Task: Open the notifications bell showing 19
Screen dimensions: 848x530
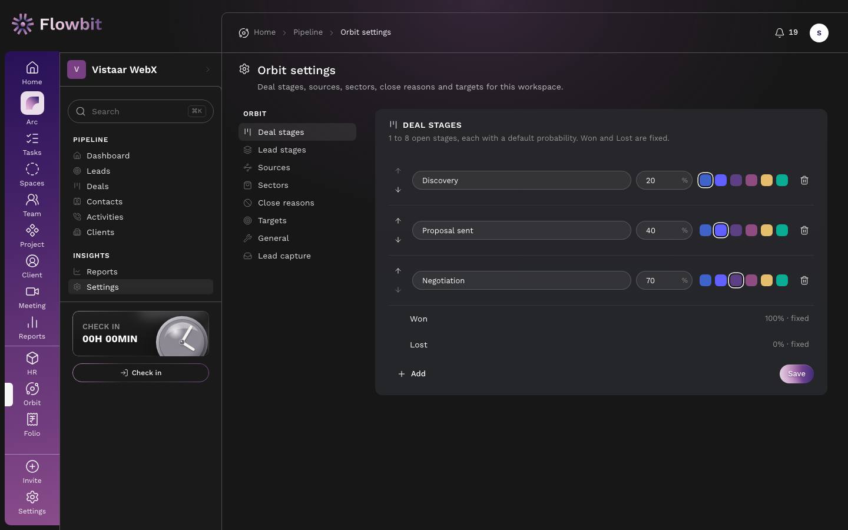Action: (x=786, y=32)
